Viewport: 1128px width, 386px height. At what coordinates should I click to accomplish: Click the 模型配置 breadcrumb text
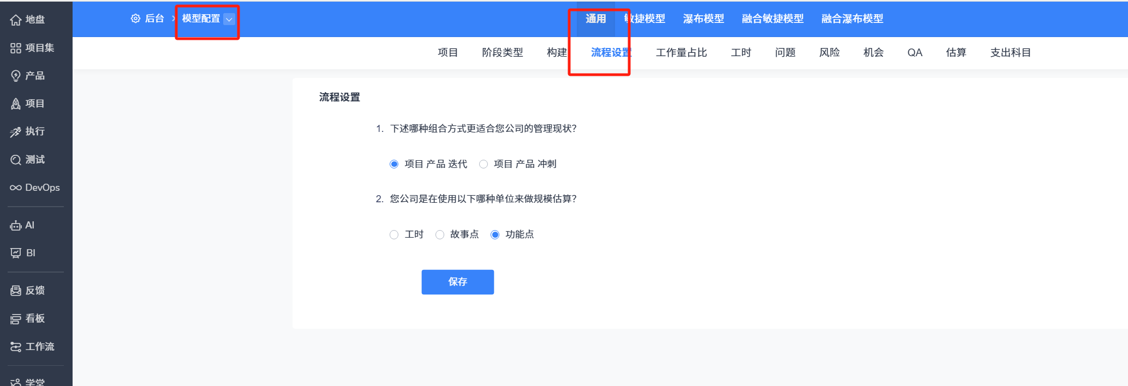pos(201,19)
